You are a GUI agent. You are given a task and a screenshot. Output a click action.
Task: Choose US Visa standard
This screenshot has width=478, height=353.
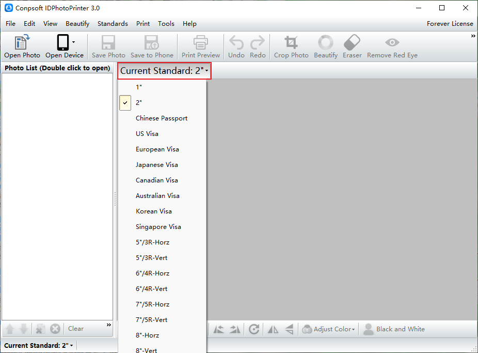[x=162, y=134]
